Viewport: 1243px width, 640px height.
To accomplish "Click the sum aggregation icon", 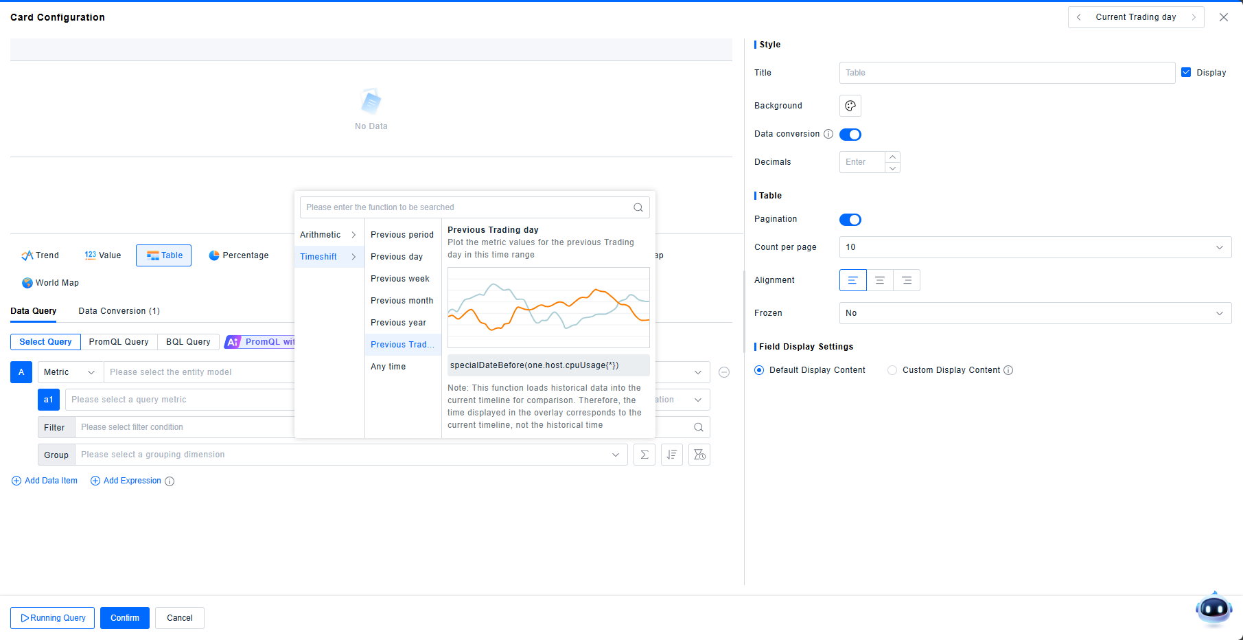I will tap(644, 455).
